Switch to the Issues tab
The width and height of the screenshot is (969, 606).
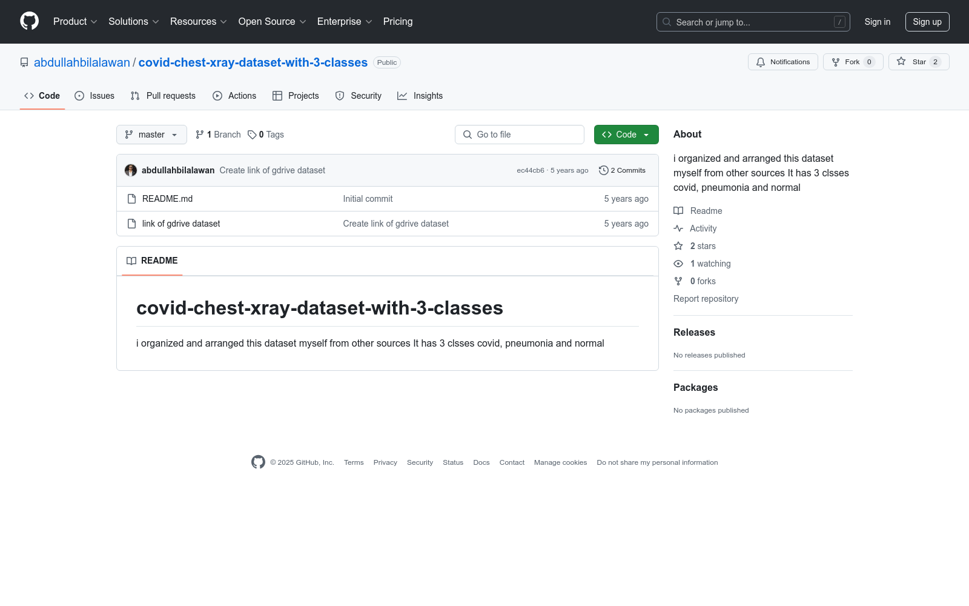[94, 96]
